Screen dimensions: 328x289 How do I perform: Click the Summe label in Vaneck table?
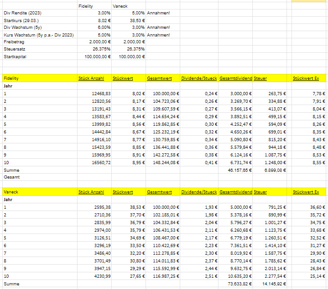click(12, 284)
